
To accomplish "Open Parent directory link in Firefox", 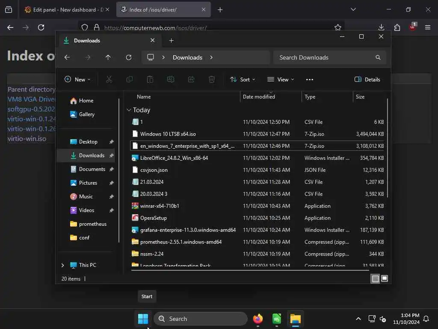I will pos(31,90).
